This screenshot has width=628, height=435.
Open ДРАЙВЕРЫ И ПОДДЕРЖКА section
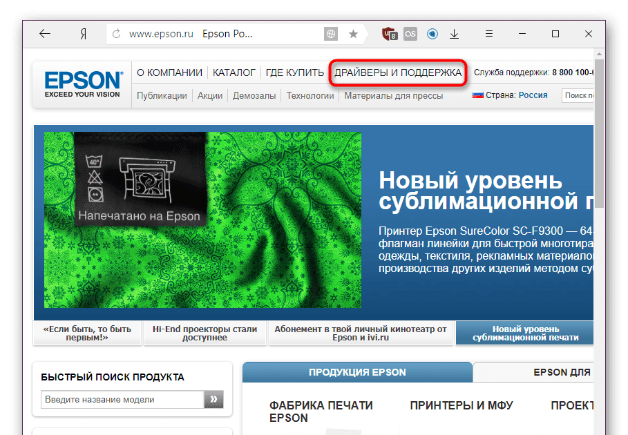click(x=398, y=72)
